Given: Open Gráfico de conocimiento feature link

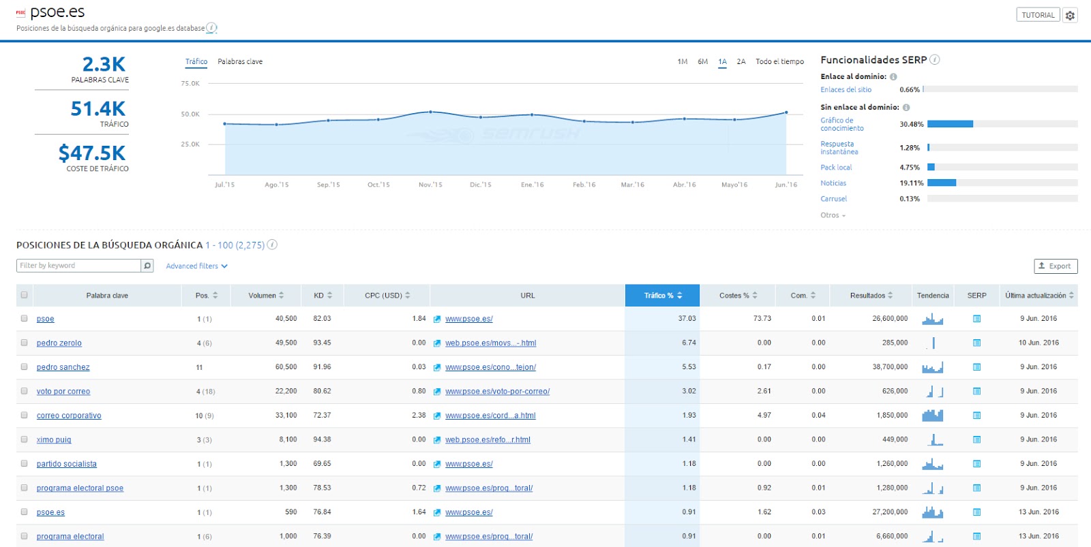Looking at the screenshot, I should (x=842, y=125).
